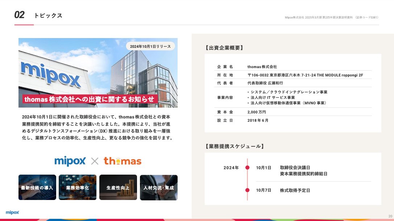The width and height of the screenshot is (394, 221).
Task: Select the 取締役会決議日 schedule entry
Action: tap(295, 167)
